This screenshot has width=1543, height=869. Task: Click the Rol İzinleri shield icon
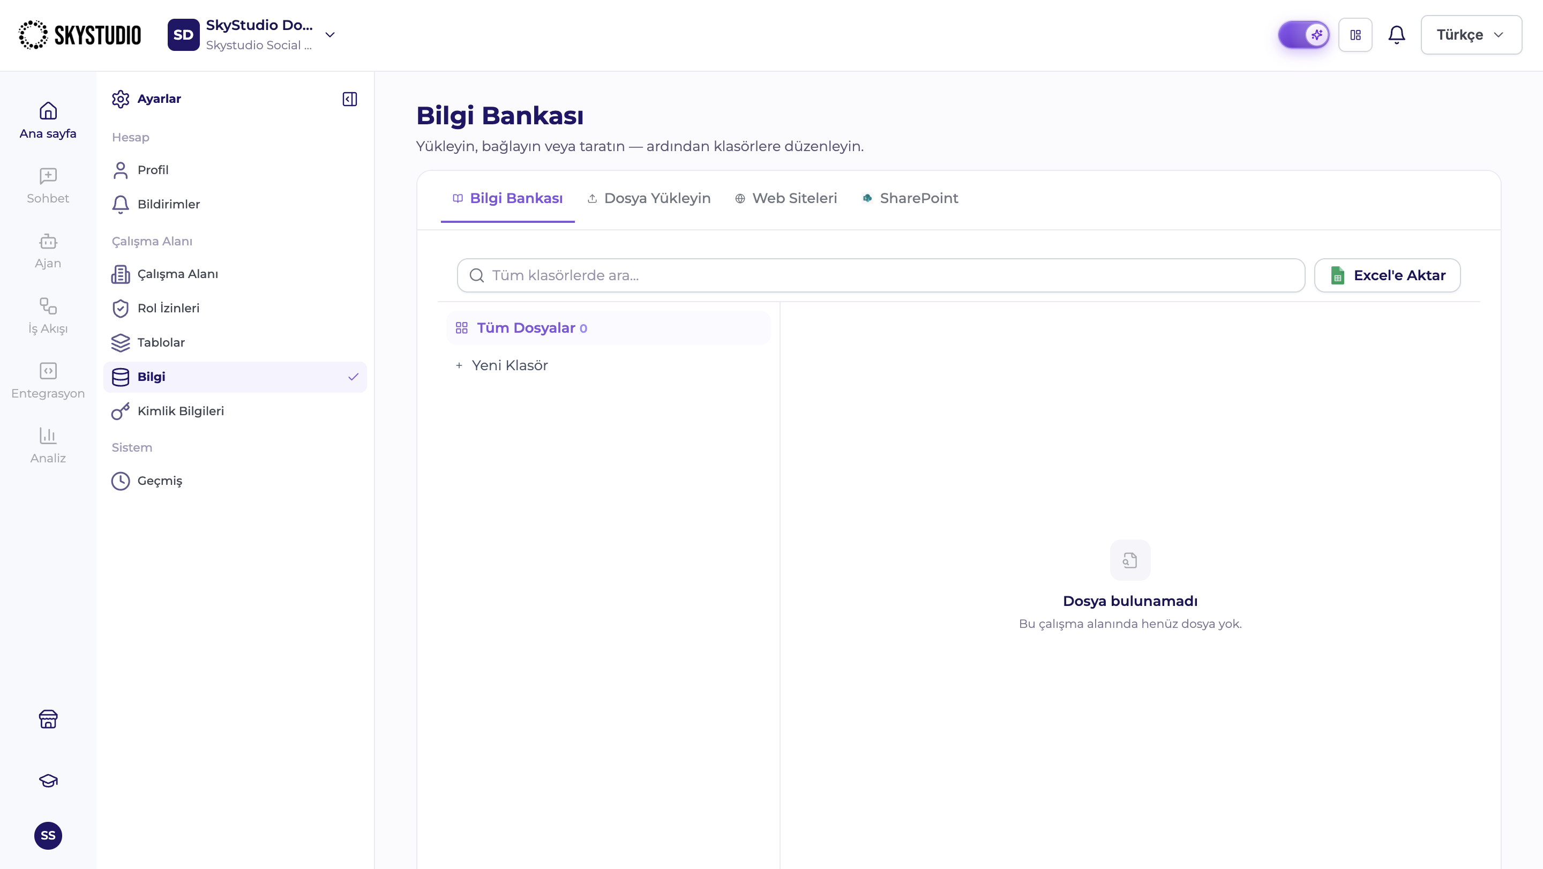coord(121,308)
